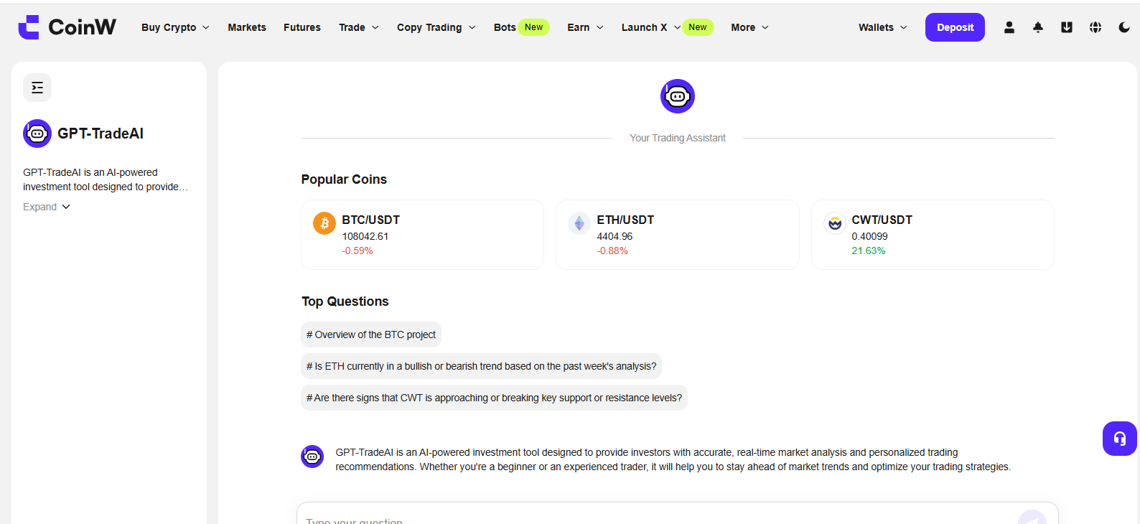
Task: Open the language globe icon
Action: pos(1095,27)
